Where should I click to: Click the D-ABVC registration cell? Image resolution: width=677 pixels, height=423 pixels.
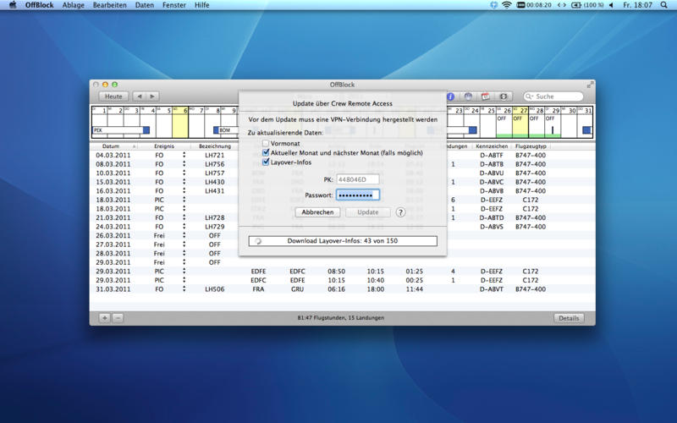[x=492, y=182]
